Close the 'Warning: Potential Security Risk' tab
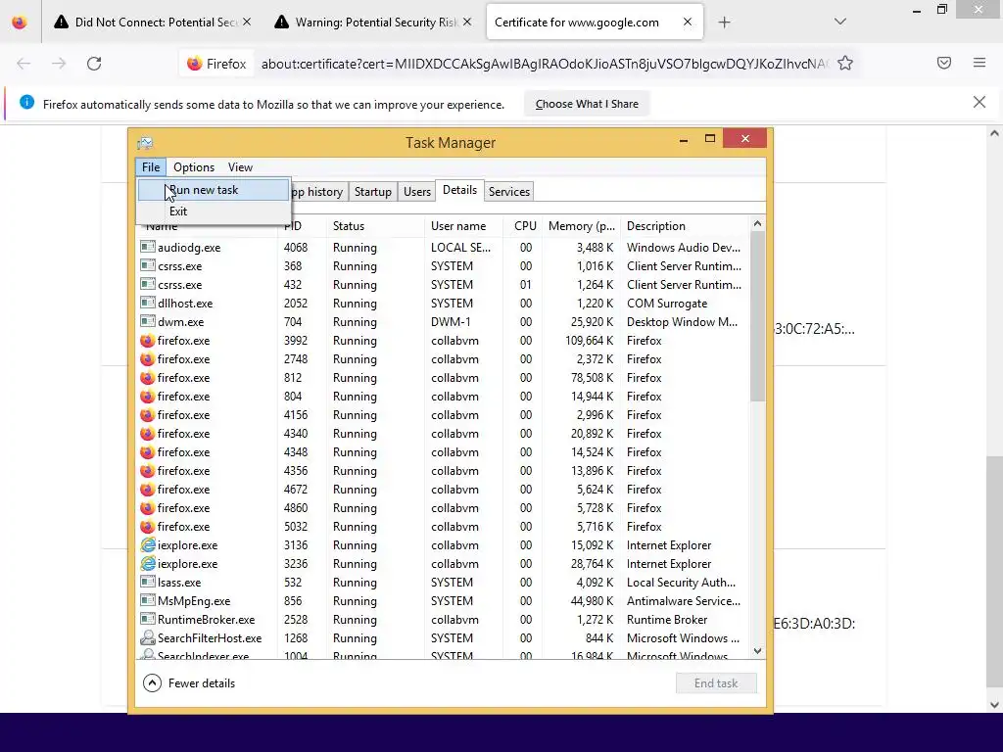This screenshot has height=752, width=1003. click(x=467, y=22)
